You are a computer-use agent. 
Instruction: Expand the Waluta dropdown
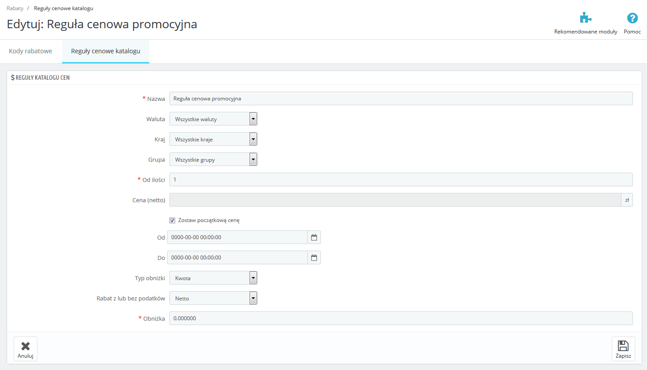tap(213, 119)
